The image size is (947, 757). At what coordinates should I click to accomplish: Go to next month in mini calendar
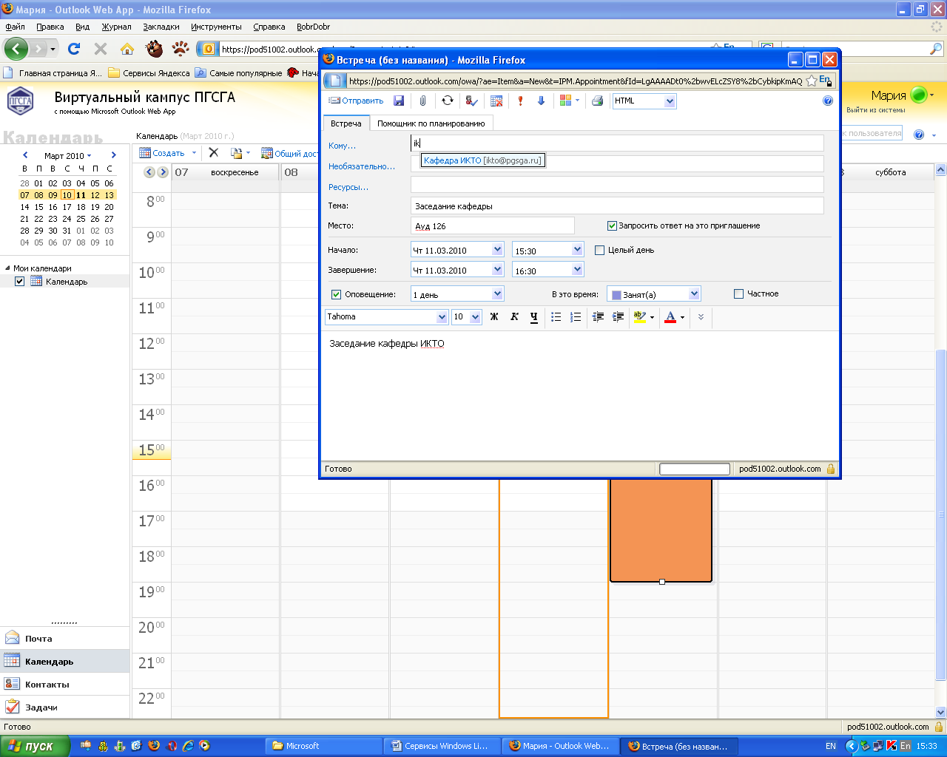[x=113, y=155]
